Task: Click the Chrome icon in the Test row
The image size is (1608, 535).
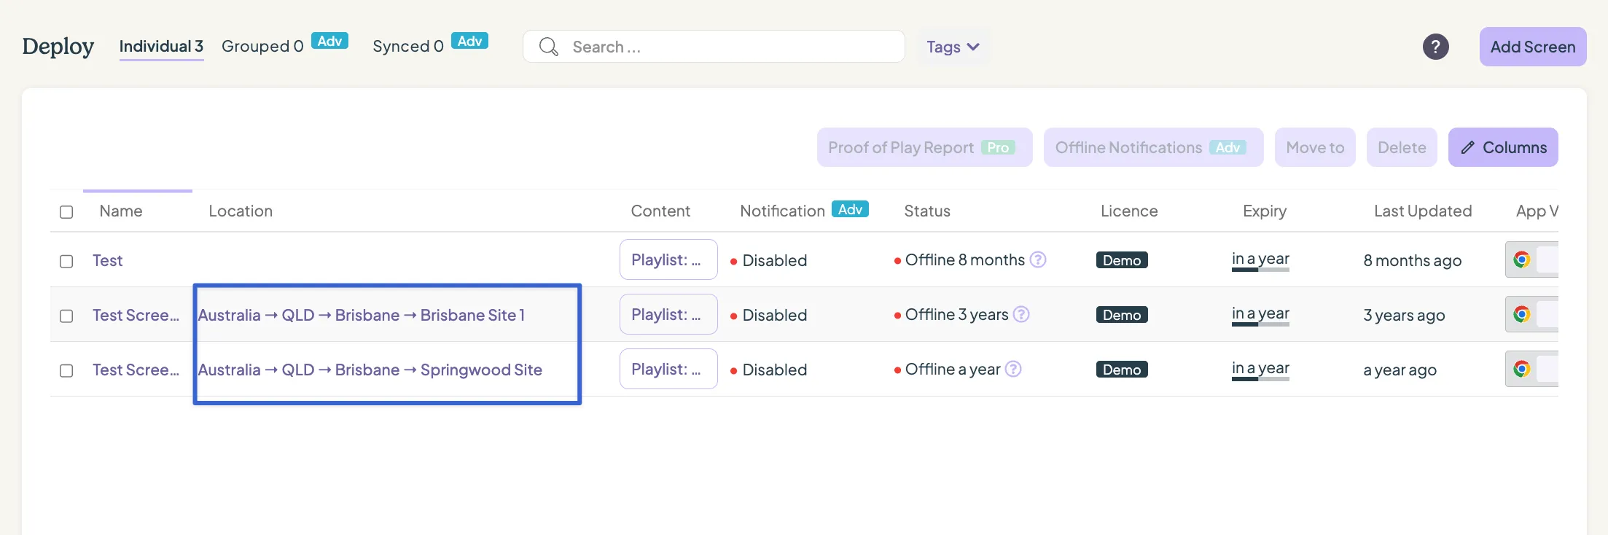Action: [x=1521, y=259]
